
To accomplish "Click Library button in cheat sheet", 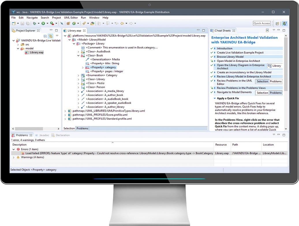I will [x=274, y=66].
